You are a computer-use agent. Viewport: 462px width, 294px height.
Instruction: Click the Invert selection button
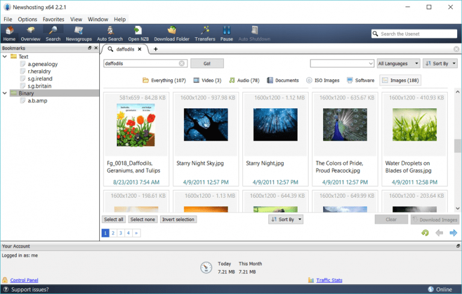(178, 219)
